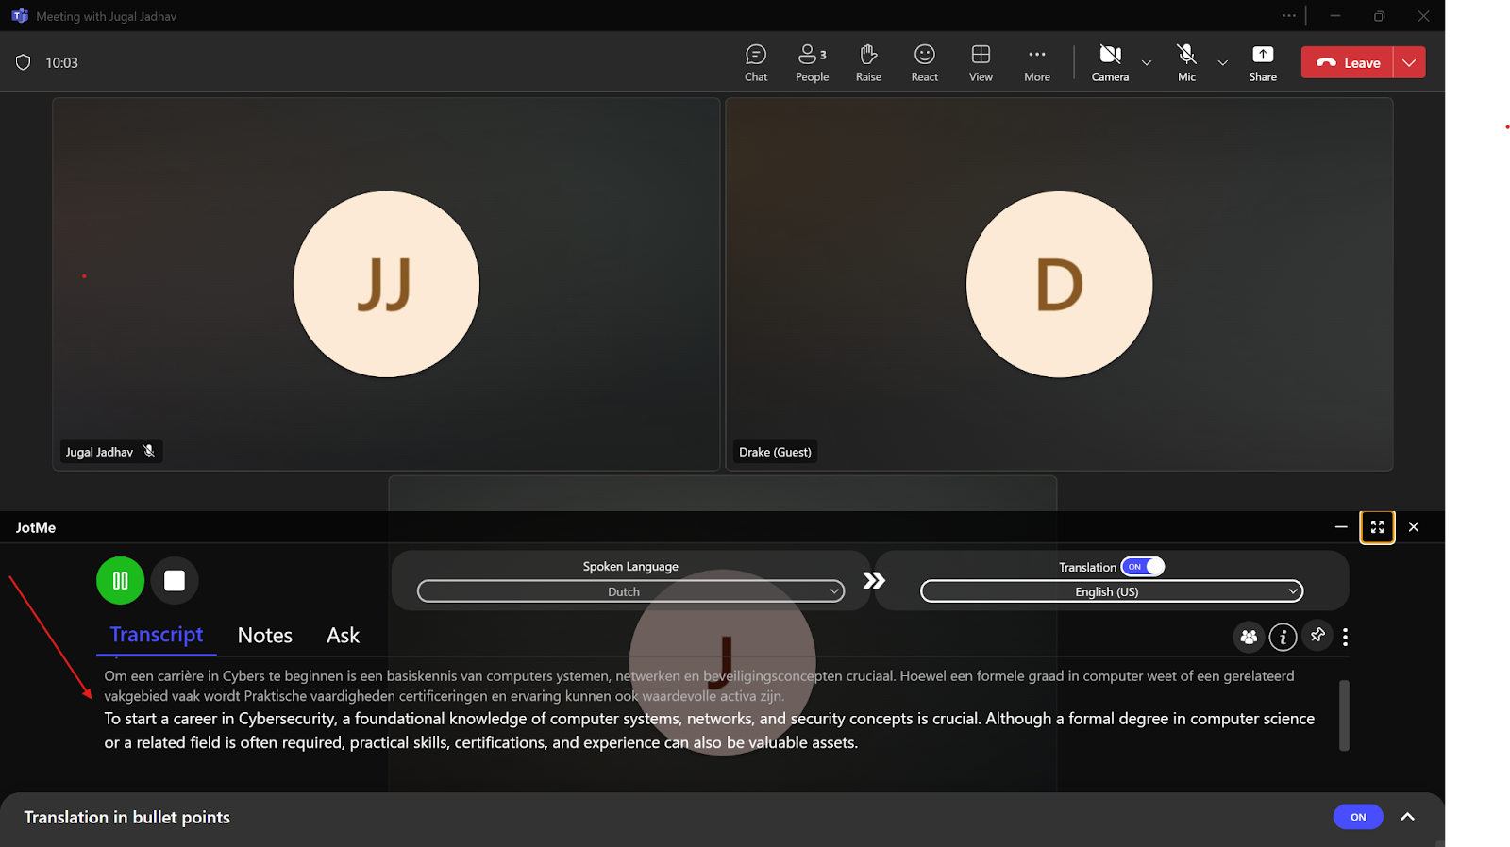Toggle the Translation switch off
Image resolution: width=1510 pixels, height=847 pixels.
click(1143, 567)
